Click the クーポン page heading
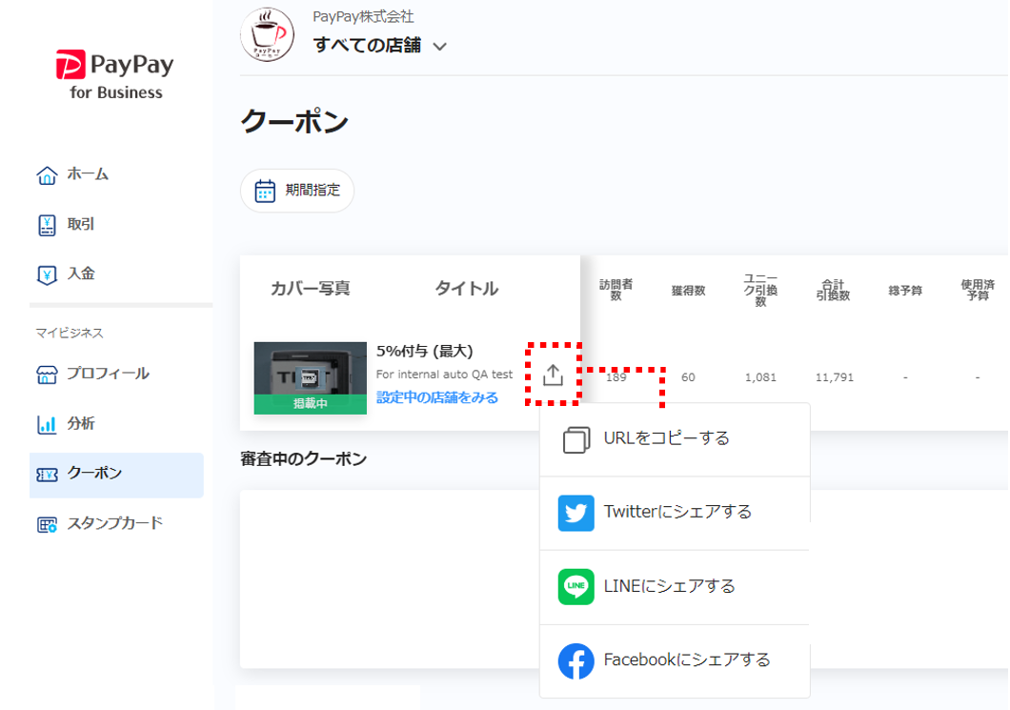 (294, 121)
